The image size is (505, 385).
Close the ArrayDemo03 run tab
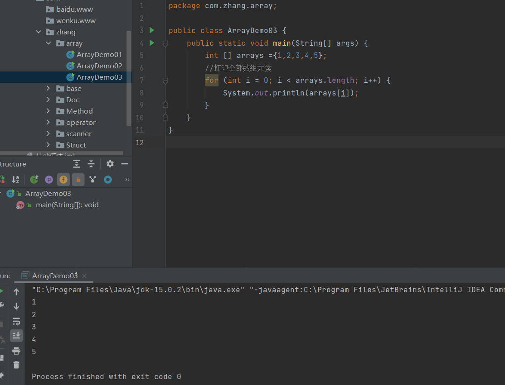(84, 276)
